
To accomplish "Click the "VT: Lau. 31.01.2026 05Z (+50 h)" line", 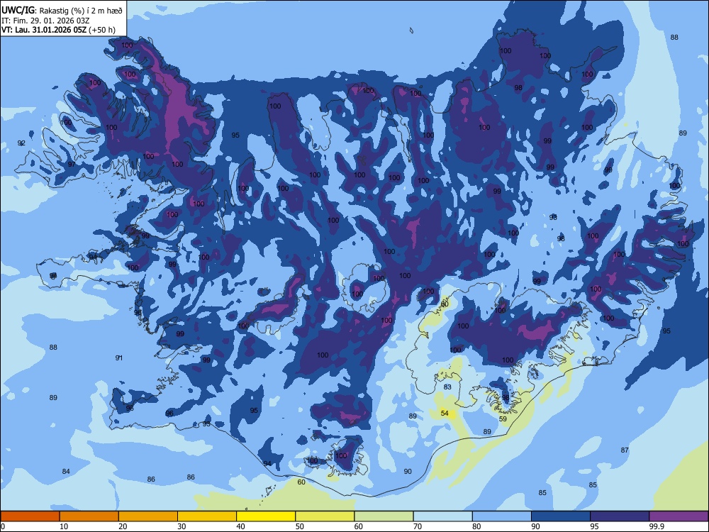I will (58, 30).
